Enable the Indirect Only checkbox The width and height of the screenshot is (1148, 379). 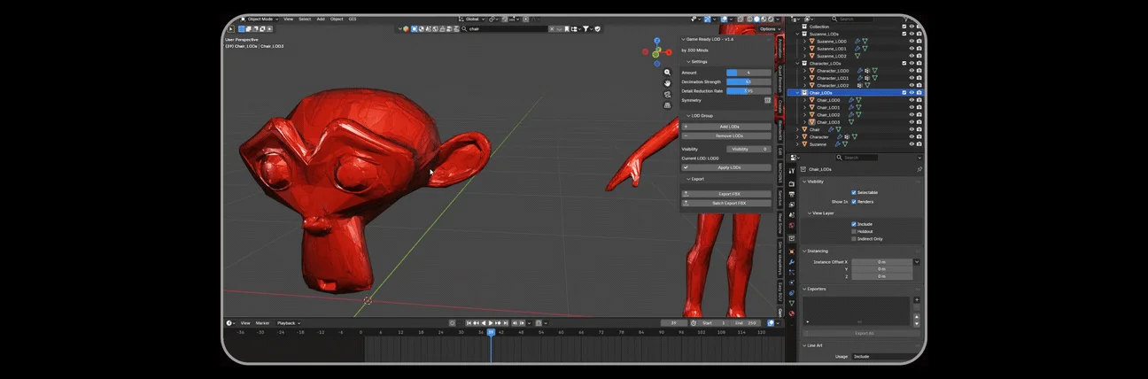click(854, 238)
